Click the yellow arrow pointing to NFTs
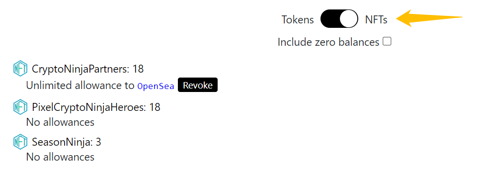Screen dimensions: 477x179 click(x=429, y=18)
